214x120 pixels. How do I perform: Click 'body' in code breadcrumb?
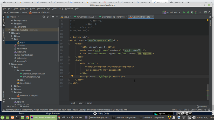(81, 103)
